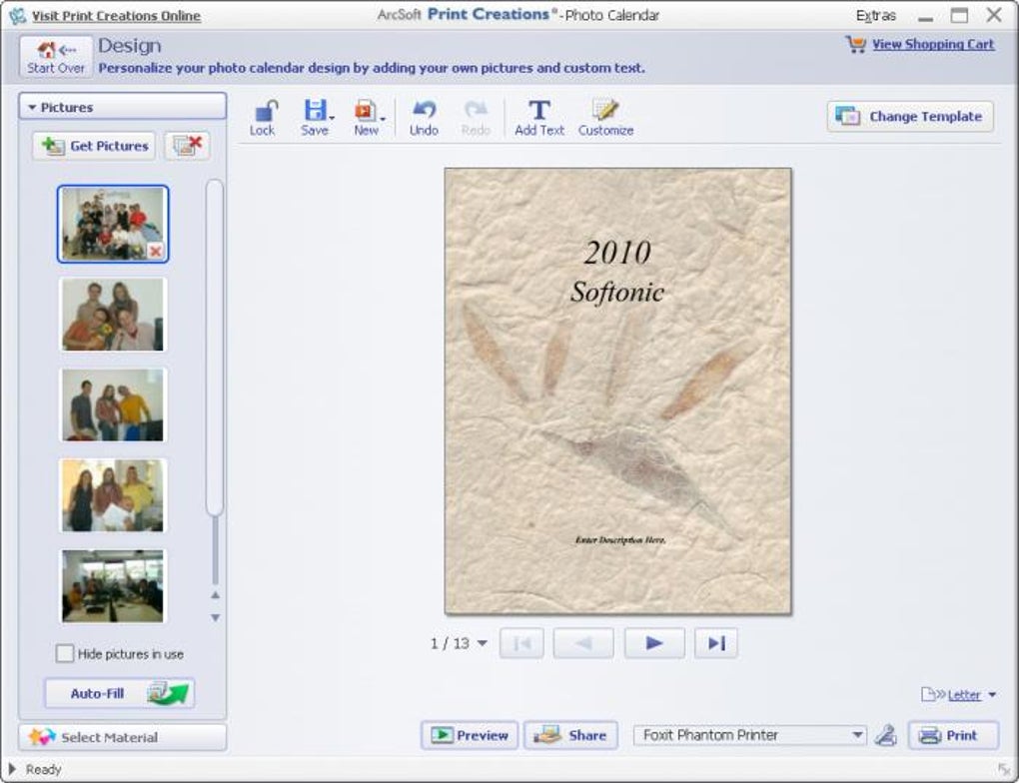Screen dimensions: 1019x783
Task: Go to the previous calendar page
Action: pos(583,643)
